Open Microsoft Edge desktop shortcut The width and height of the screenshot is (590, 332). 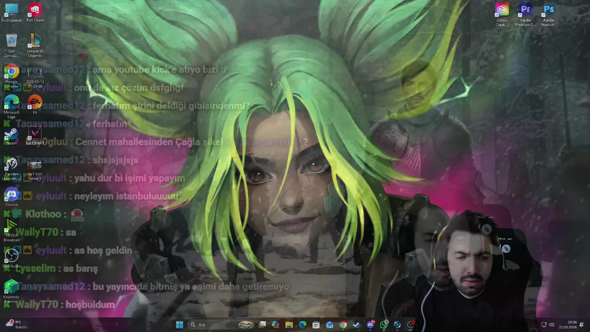(x=12, y=107)
